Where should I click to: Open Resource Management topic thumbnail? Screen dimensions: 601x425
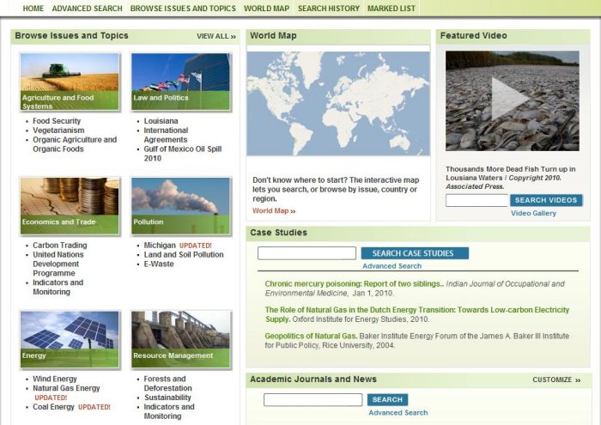180,339
